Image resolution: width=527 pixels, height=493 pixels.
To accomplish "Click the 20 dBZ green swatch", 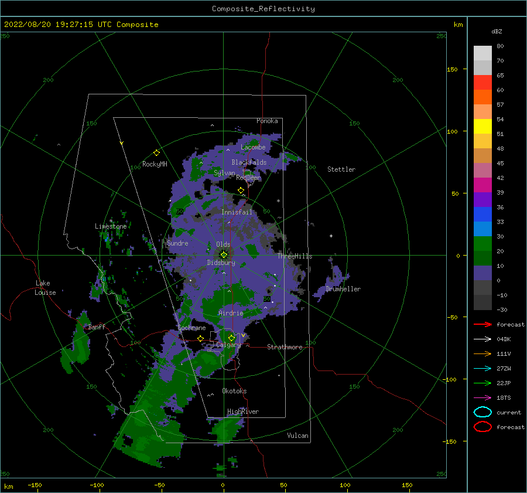I will tap(482, 244).
